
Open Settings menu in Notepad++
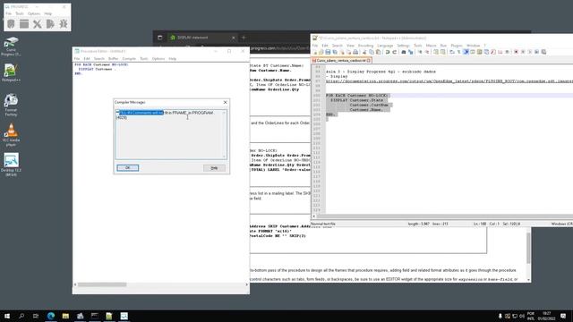click(404, 46)
